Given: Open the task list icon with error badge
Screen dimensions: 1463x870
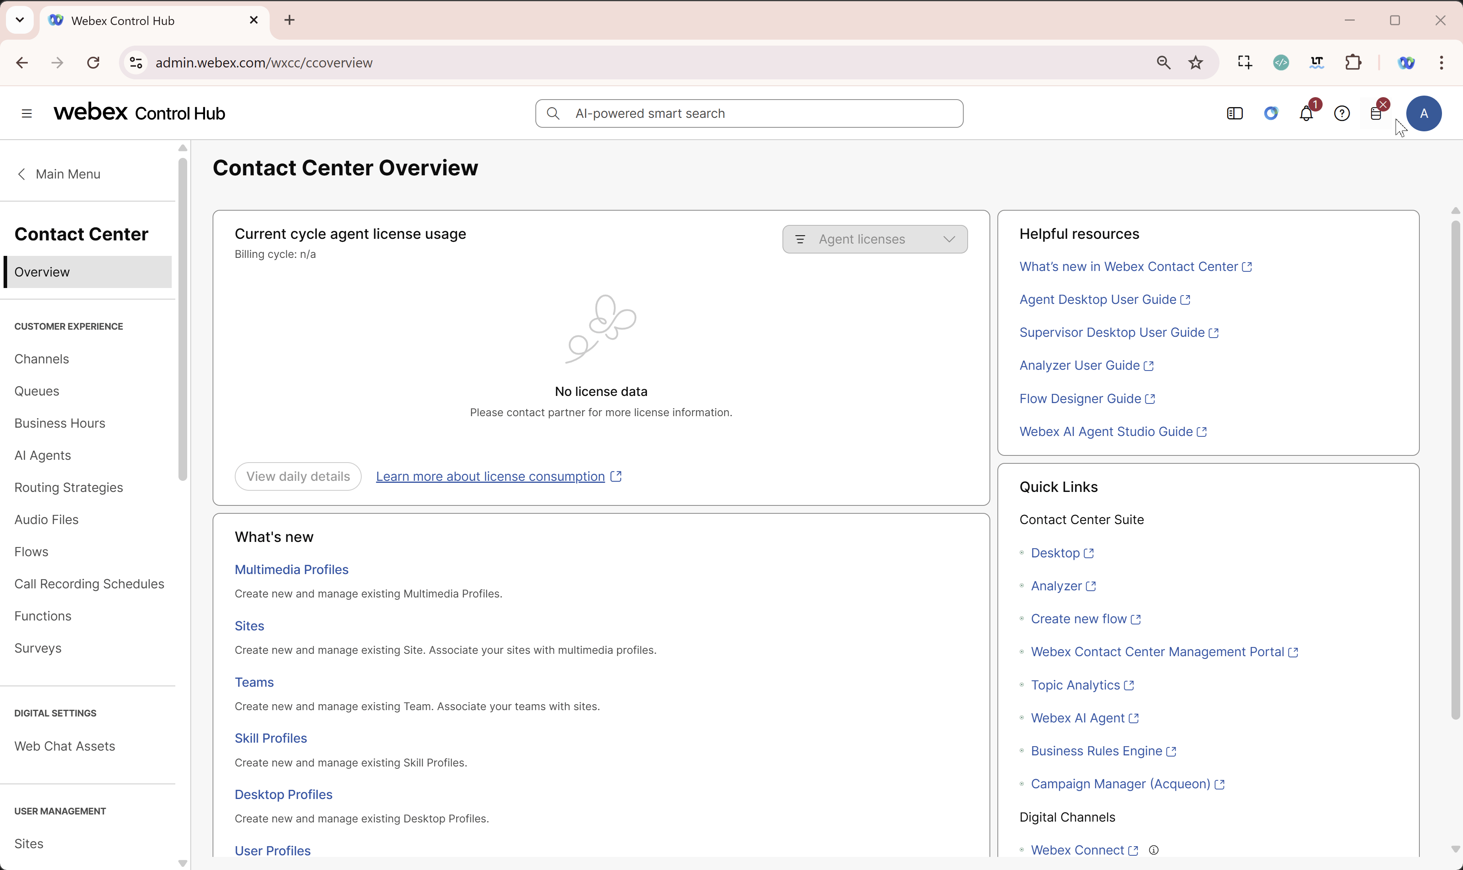Looking at the screenshot, I should click(x=1376, y=113).
